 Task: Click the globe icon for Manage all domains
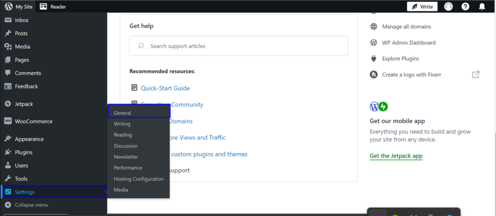pyautogui.click(x=373, y=27)
